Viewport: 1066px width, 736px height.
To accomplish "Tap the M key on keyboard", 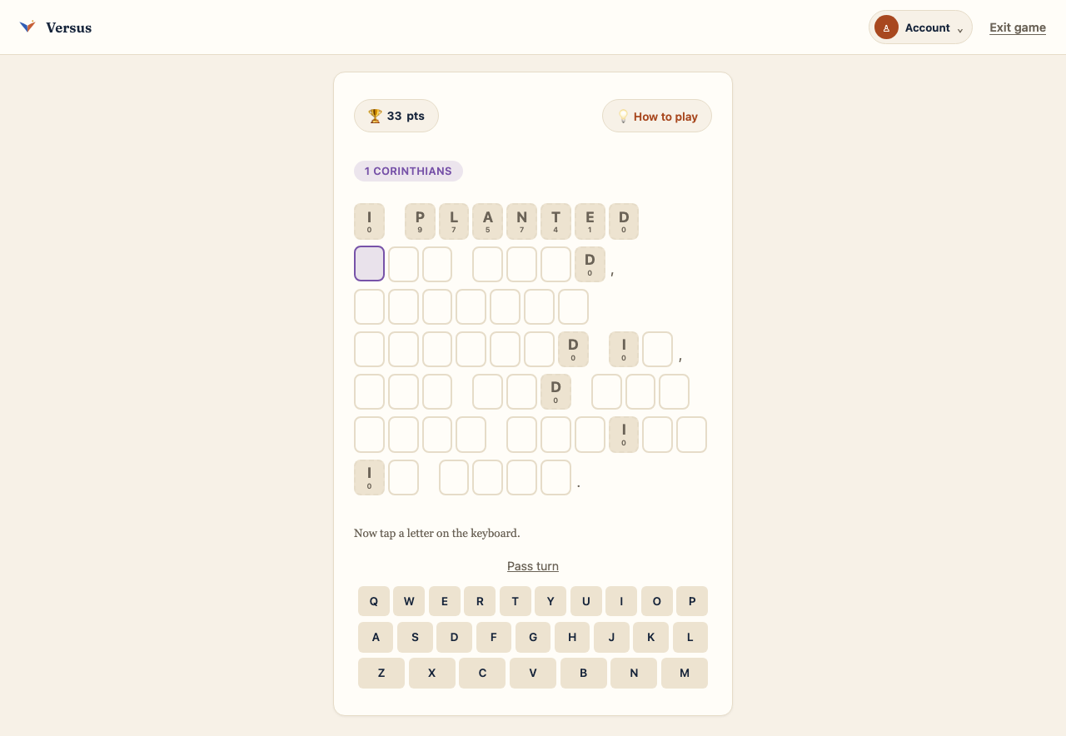I will point(685,673).
